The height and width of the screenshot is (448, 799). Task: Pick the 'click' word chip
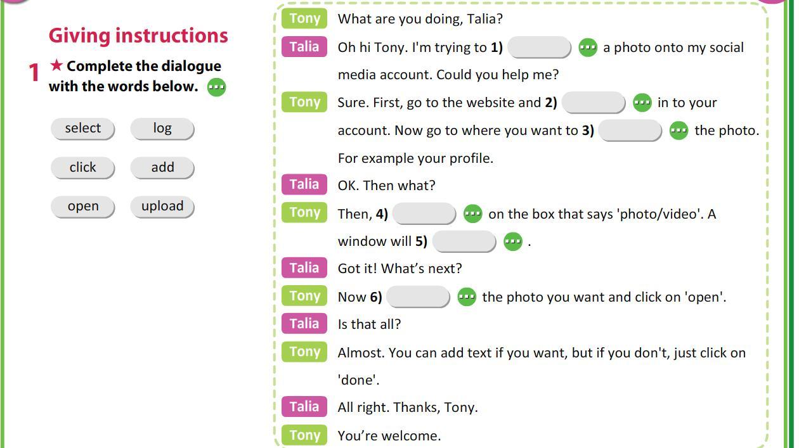pos(83,168)
